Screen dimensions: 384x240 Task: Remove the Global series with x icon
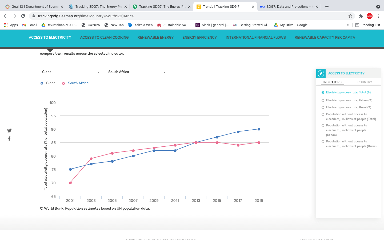[42, 83]
